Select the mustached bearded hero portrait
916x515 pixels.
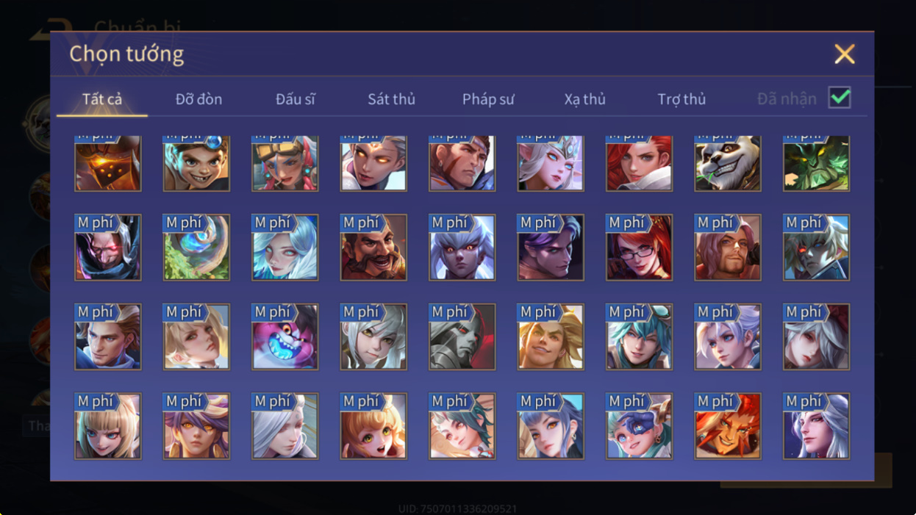click(x=373, y=248)
